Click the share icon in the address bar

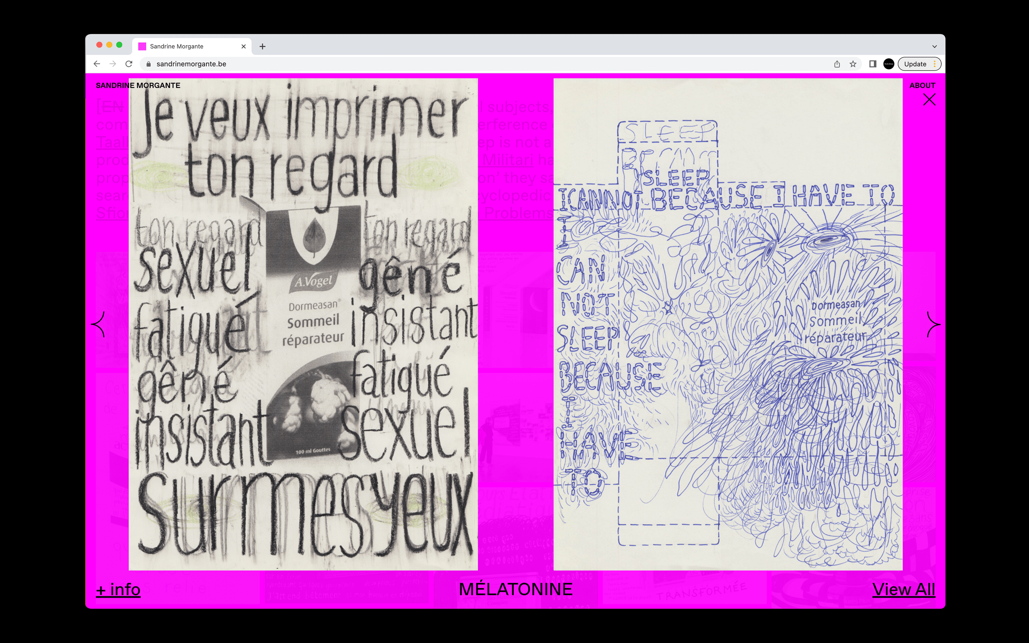click(x=837, y=64)
